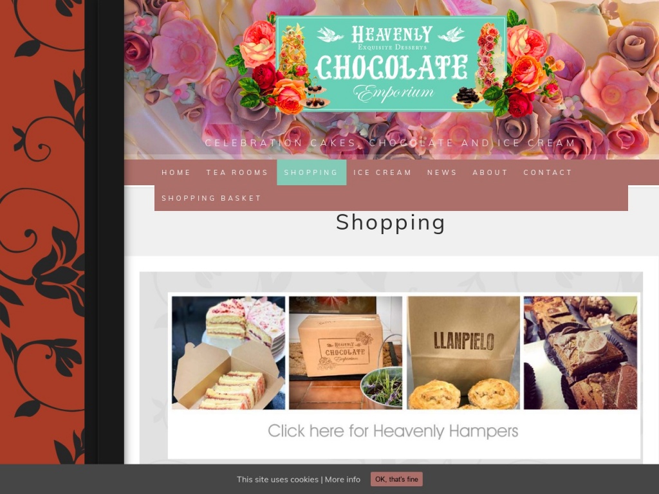Go to the Tea Rooms page
This screenshot has width=659, height=494.
click(237, 172)
